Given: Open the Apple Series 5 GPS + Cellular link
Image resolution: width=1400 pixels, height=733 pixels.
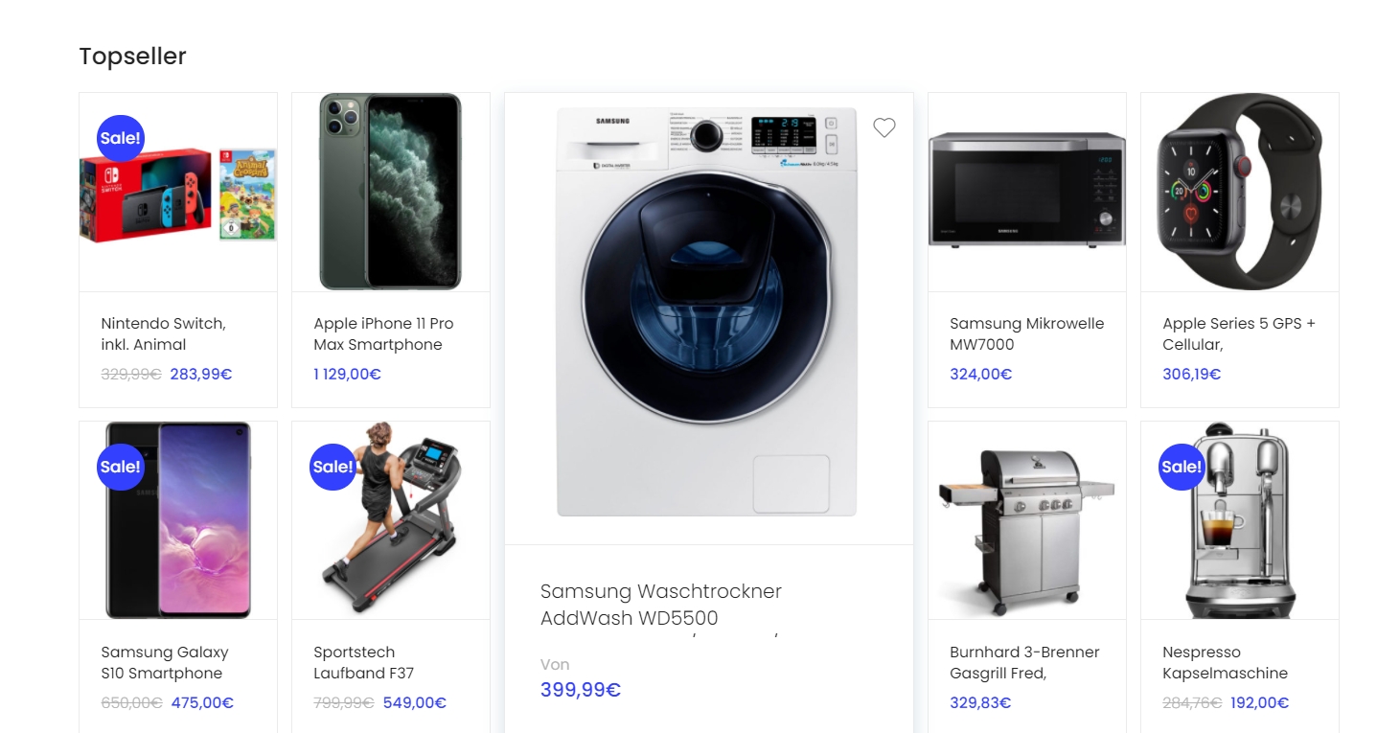Looking at the screenshot, I should tap(1239, 334).
